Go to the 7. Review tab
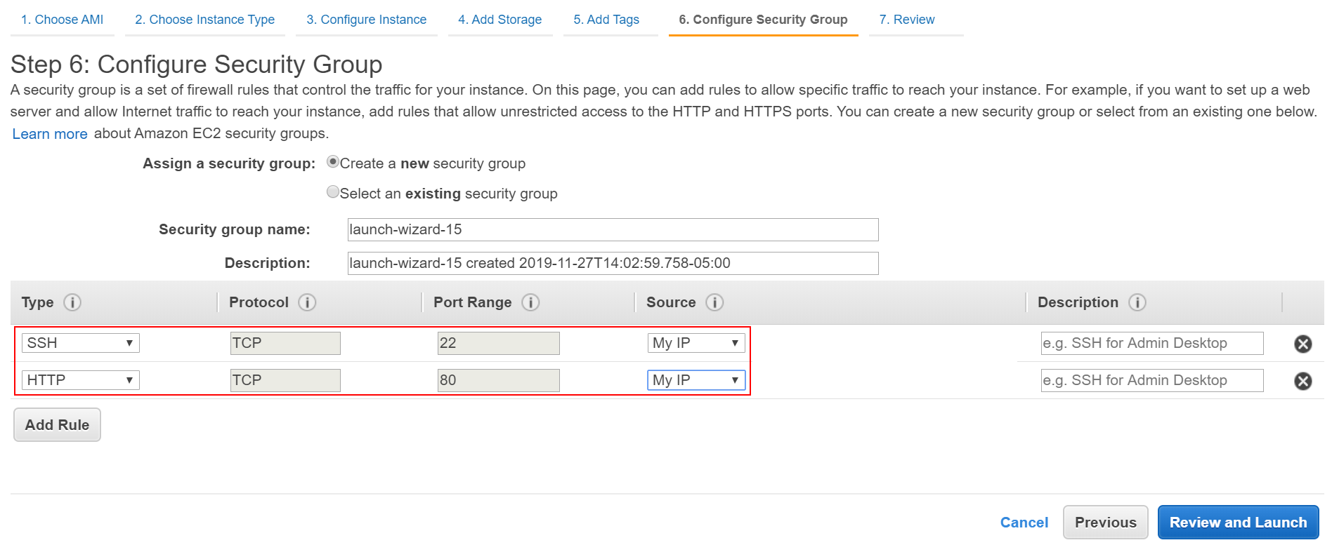Image resolution: width=1332 pixels, height=552 pixels. pyautogui.click(x=906, y=20)
